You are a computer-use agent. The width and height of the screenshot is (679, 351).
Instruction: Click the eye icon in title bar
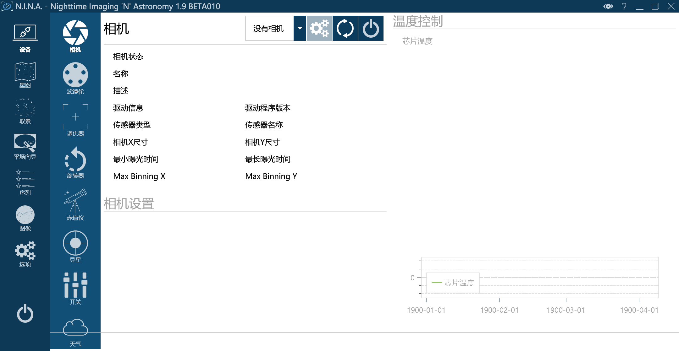(x=608, y=6)
